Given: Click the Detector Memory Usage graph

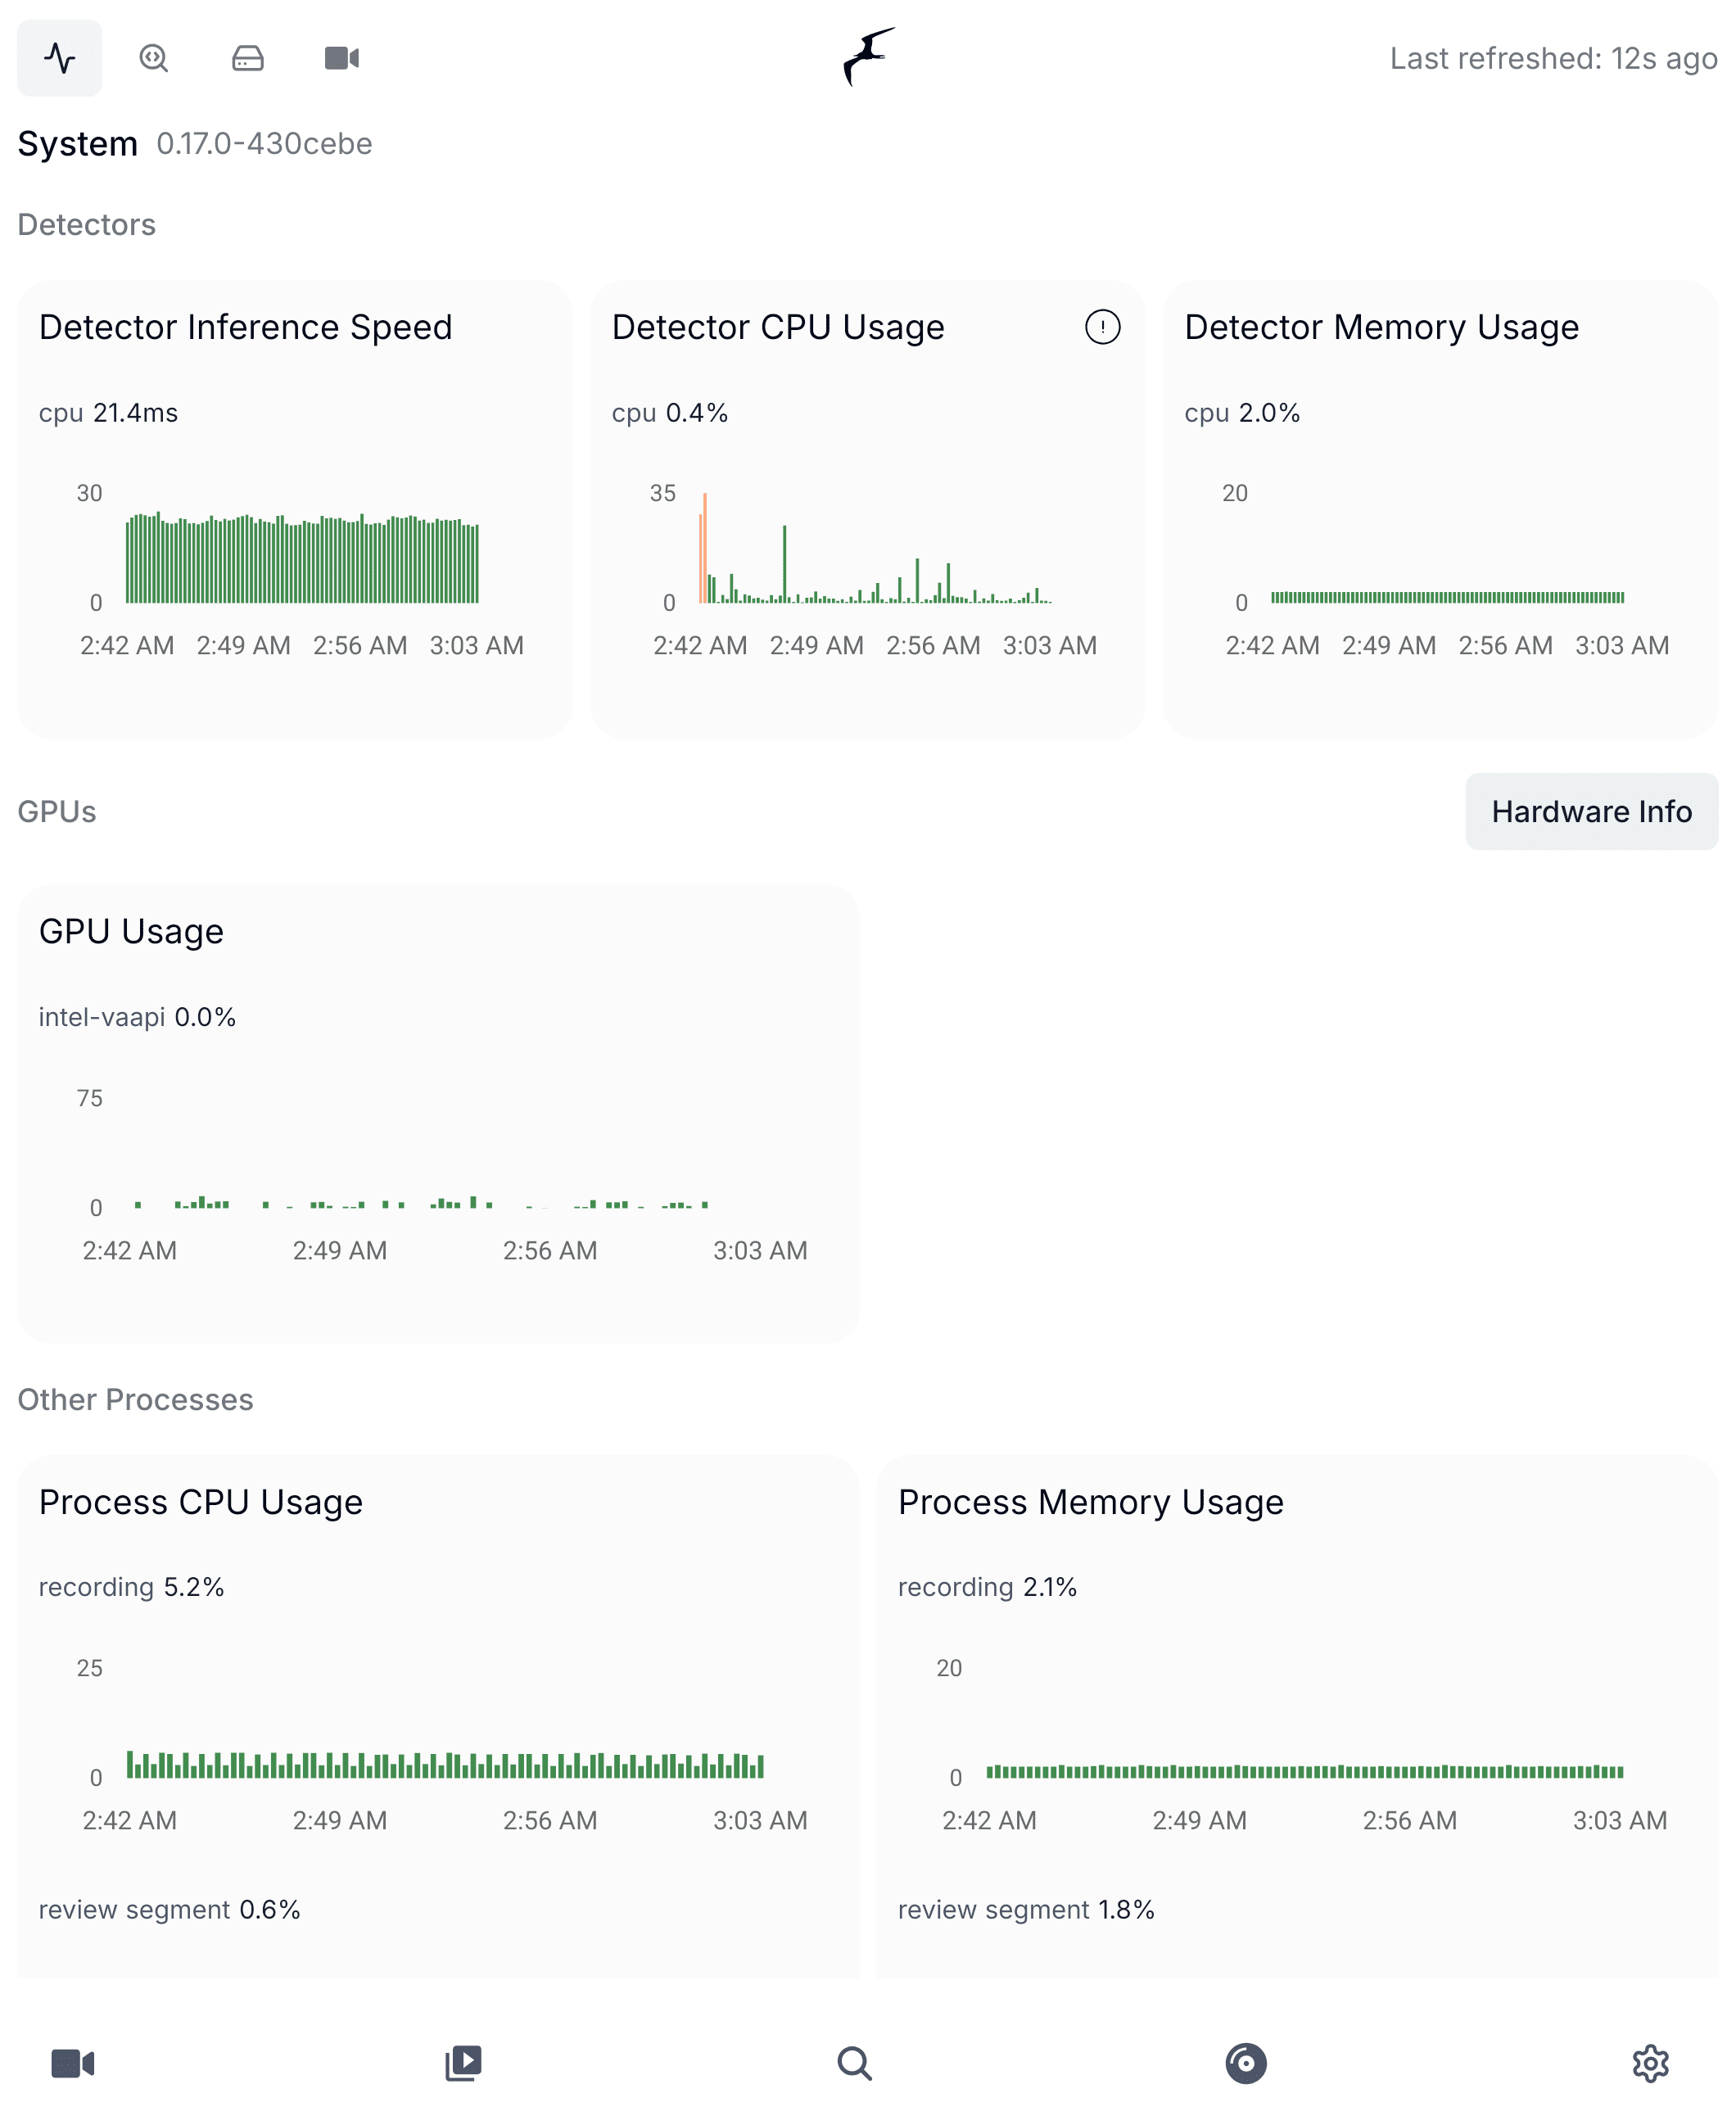Looking at the screenshot, I should 1446,597.
